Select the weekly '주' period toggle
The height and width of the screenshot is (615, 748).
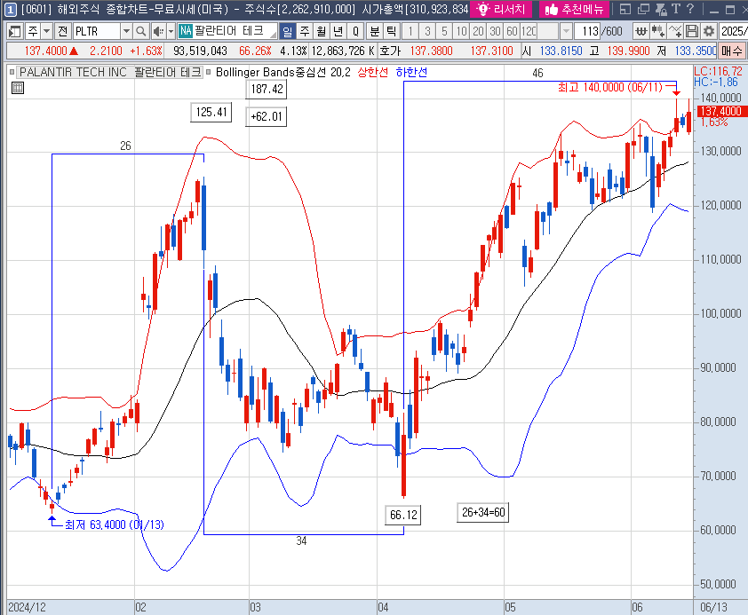[305, 32]
